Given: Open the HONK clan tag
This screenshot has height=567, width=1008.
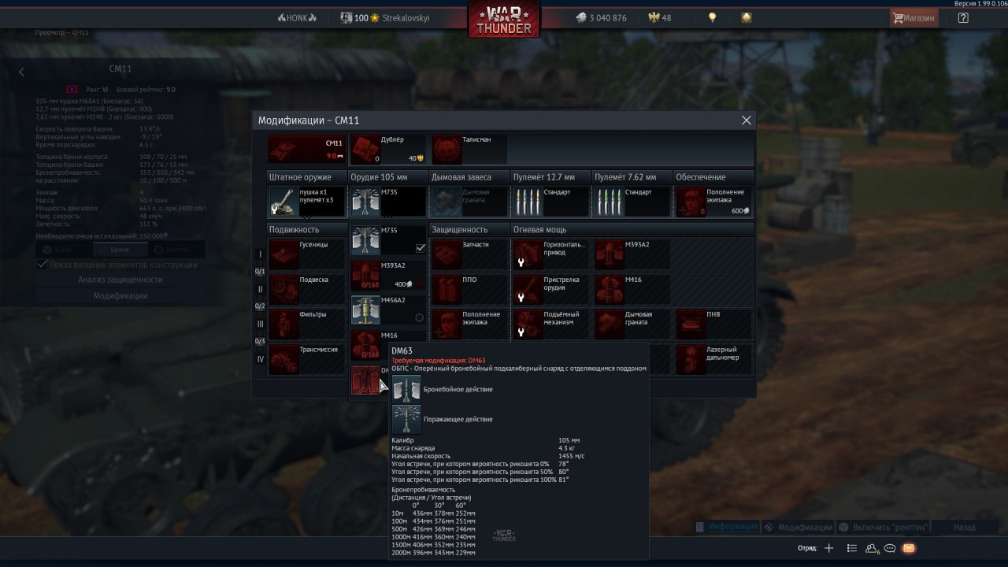Looking at the screenshot, I should click(x=297, y=17).
